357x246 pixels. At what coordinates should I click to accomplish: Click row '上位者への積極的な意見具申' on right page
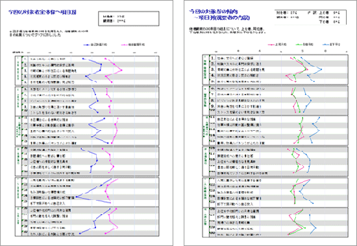[236, 162]
